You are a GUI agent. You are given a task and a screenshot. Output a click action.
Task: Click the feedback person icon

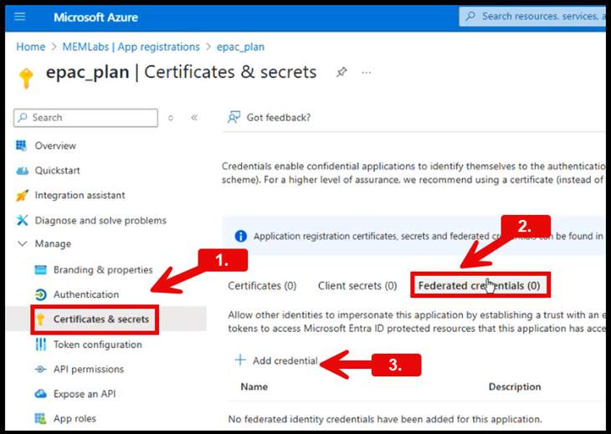tap(234, 117)
